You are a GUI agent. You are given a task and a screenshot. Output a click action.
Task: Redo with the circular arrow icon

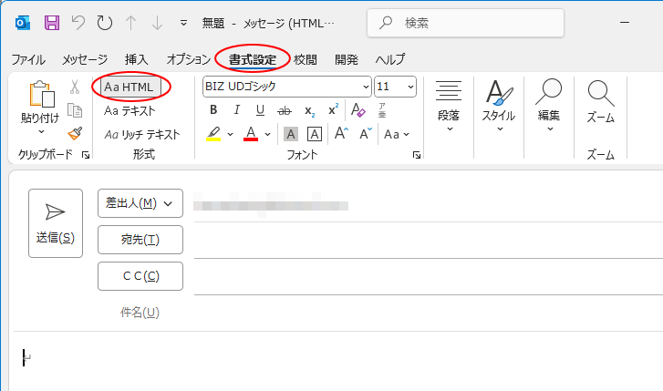(105, 23)
